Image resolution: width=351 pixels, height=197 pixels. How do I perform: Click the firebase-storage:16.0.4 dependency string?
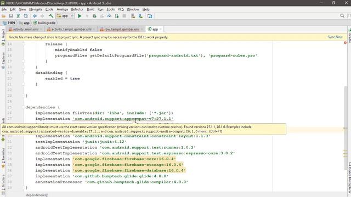tap(128, 165)
